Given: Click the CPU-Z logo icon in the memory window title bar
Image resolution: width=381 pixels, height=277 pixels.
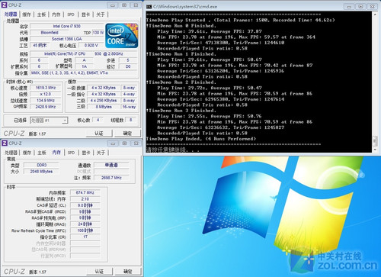Looking at the screenshot, I should [x=5, y=143].
